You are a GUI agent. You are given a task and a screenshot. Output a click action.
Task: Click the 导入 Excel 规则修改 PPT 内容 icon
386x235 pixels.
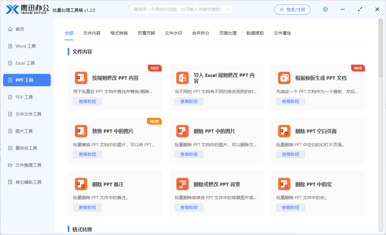point(182,78)
